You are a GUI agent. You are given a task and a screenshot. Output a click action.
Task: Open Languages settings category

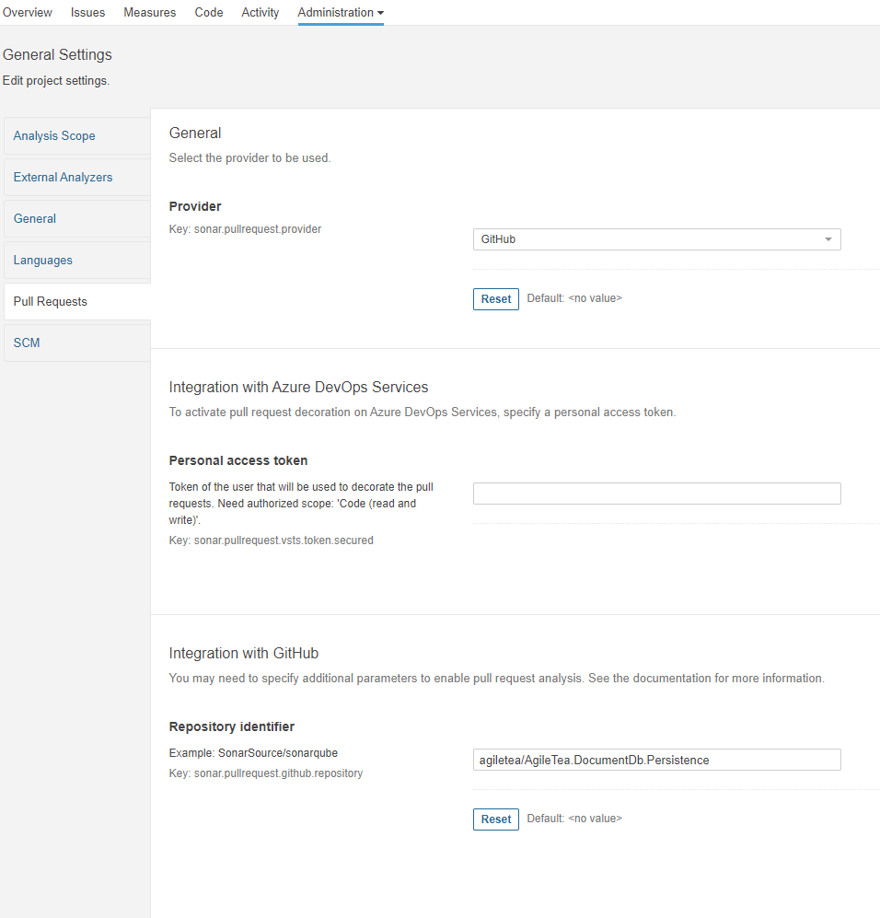(x=77, y=261)
